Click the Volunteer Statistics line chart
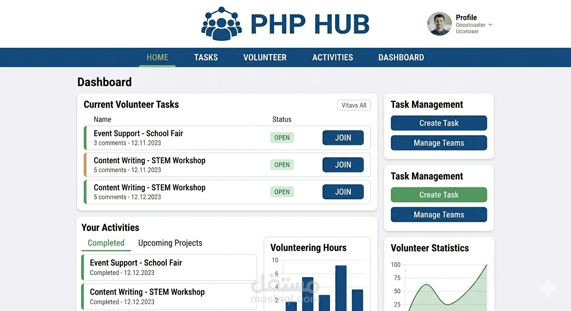Viewport: 571px width, 311px height. [446, 288]
